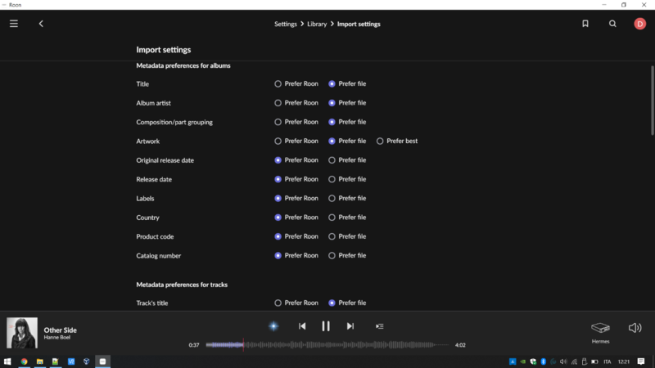Viewport: 655px width, 368px height.
Task: Open the Roon taskbar button
Action: tap(103, 361)
